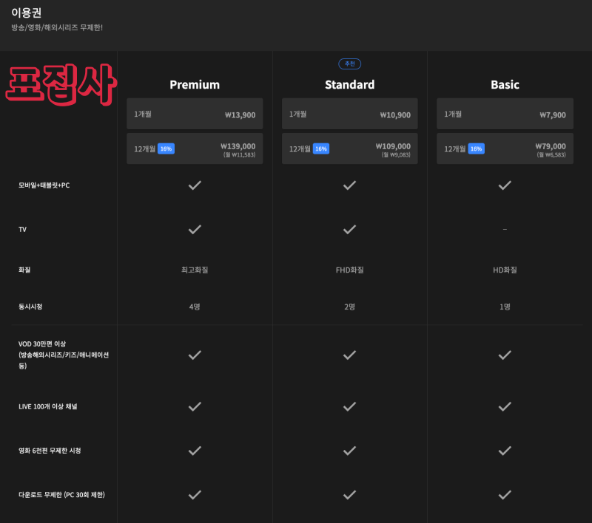Click 1명 simultaneous viewers under Basic
This screenshot has width=592, height=523.
[505, 307]
